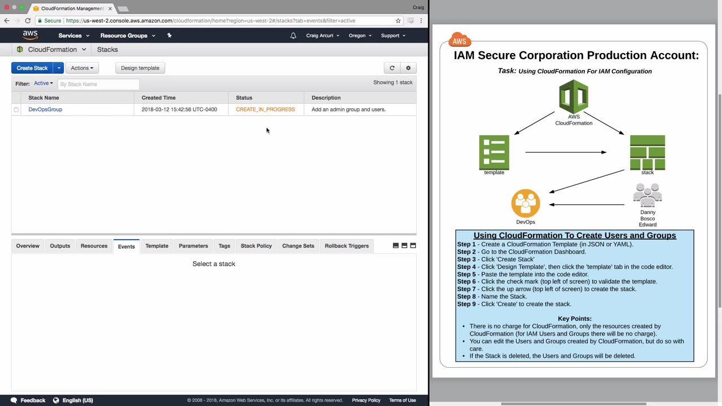722x406 pixels.
Task: Open the Stack Policy tab
Action: click(x=256, y=246)
